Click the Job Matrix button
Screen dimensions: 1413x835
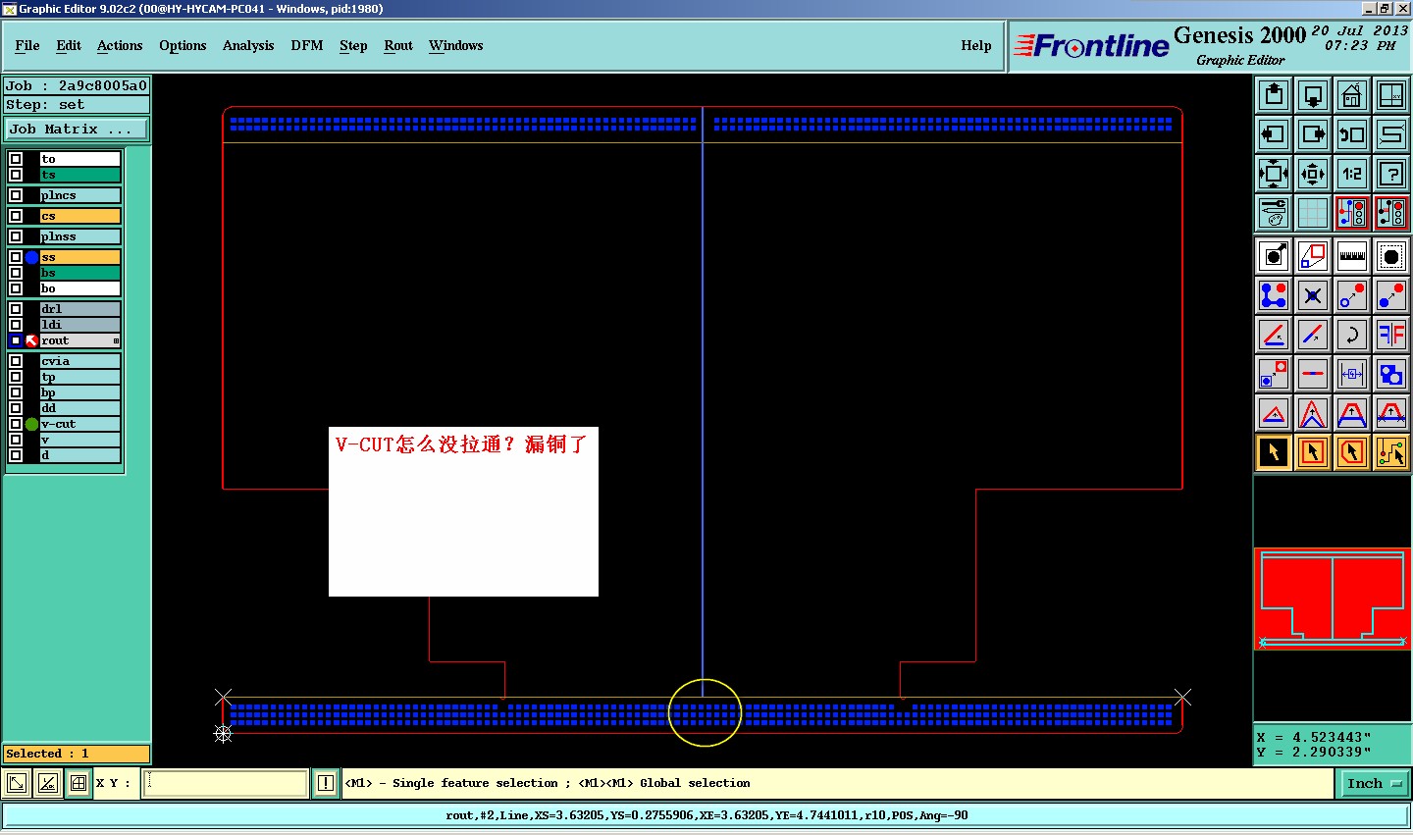click(77, 129)
